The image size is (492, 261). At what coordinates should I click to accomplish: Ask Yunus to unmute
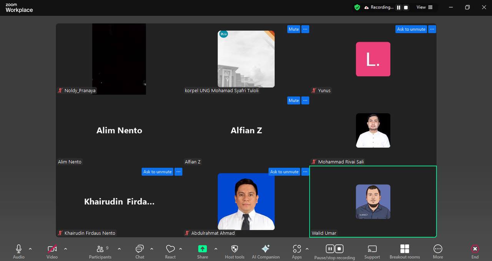pyautogui.click(x=411, y=29)
